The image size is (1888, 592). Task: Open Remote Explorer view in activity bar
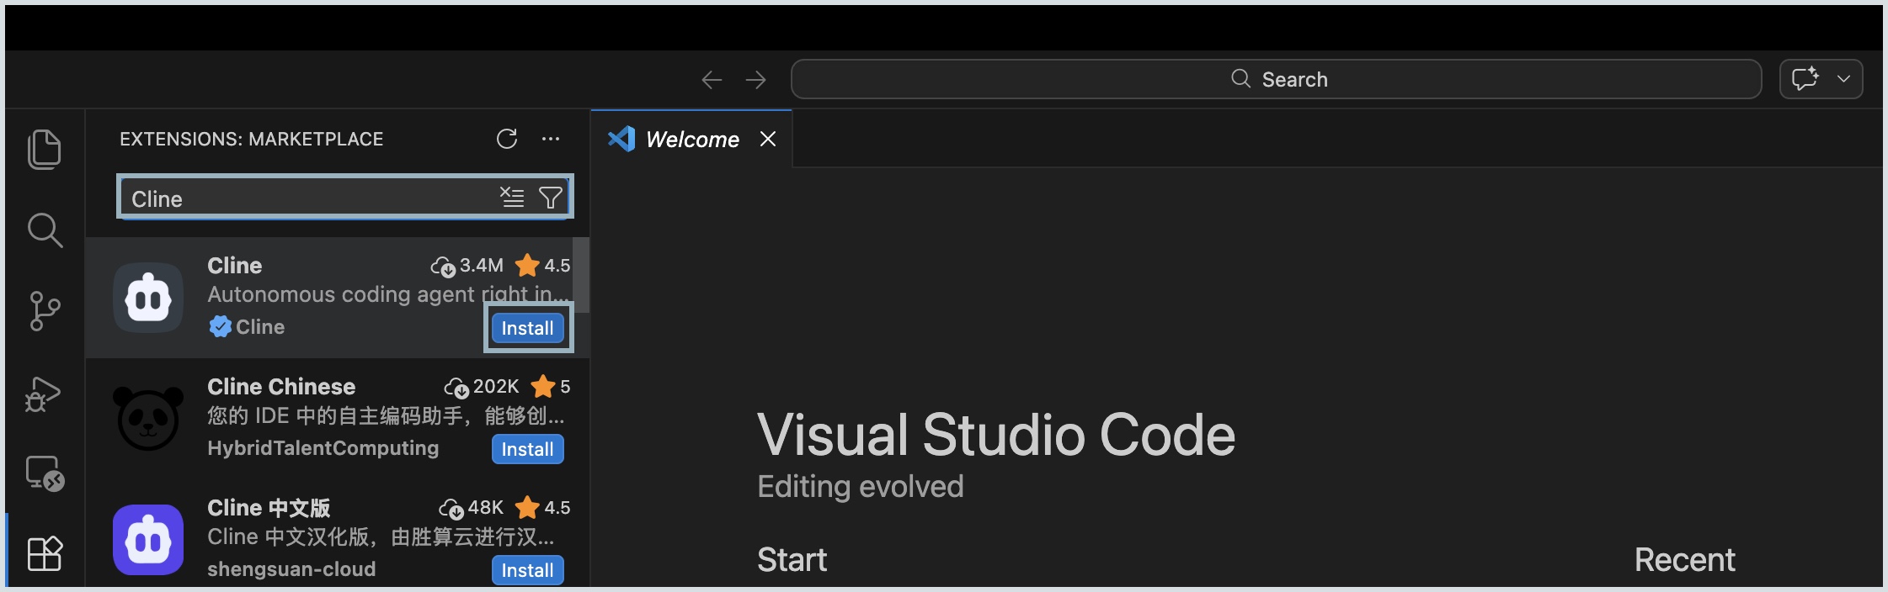45,473
